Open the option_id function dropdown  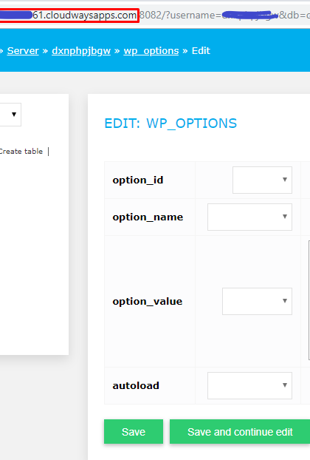coord(262,180)
